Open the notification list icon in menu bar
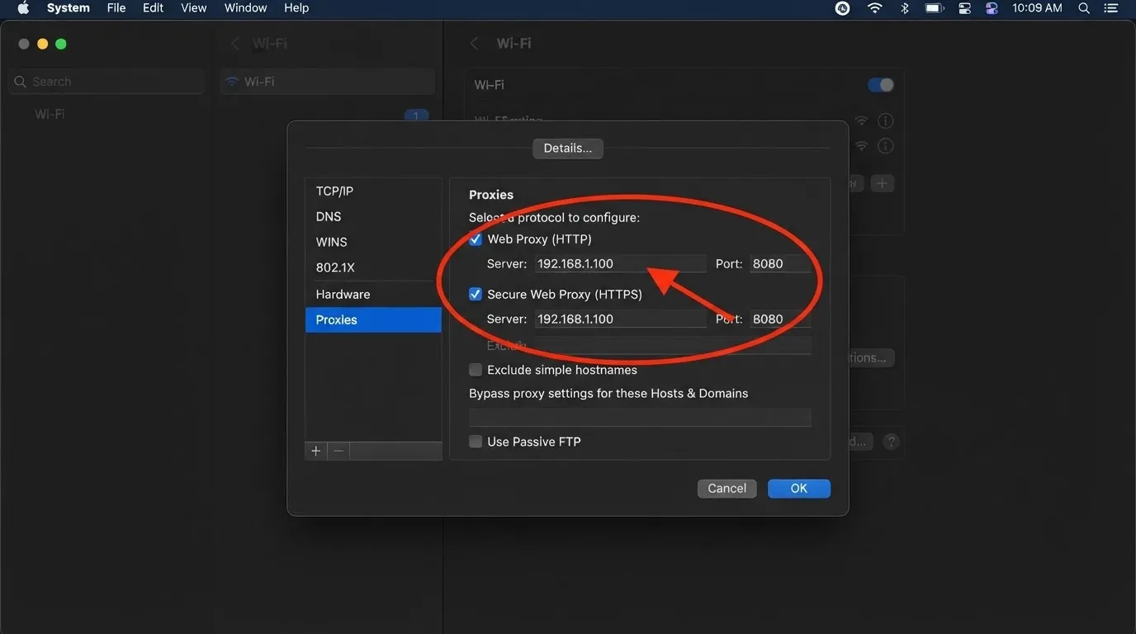 [1110, 8]
